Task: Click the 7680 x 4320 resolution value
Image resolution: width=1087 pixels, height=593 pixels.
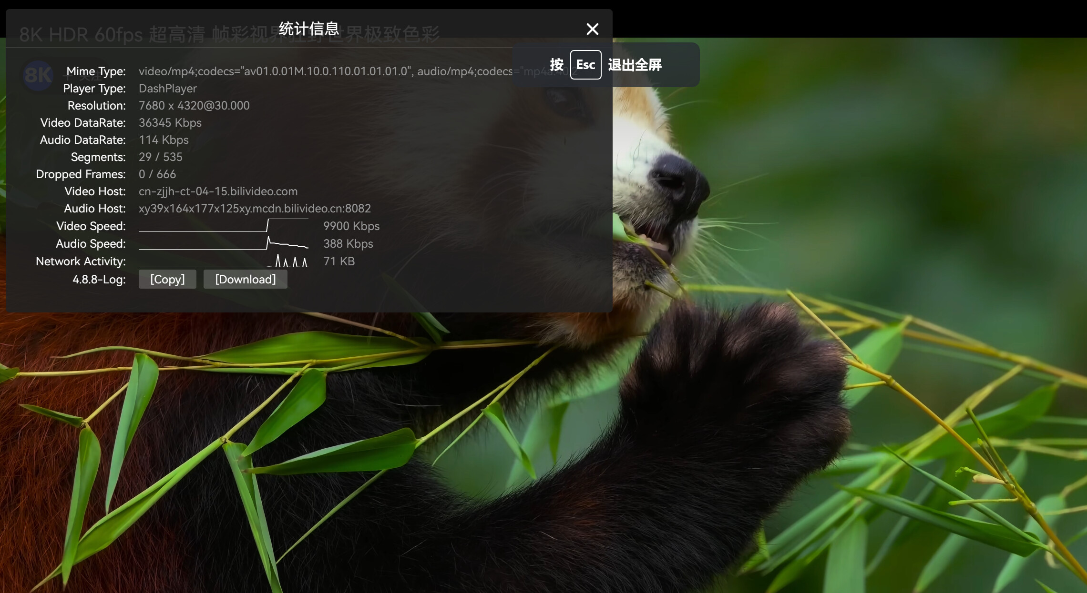Action: tap(194, 106)
